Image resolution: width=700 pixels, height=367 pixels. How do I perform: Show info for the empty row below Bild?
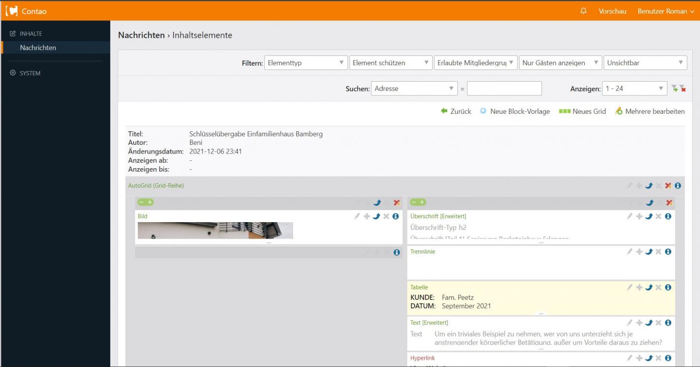pos(397,252)
